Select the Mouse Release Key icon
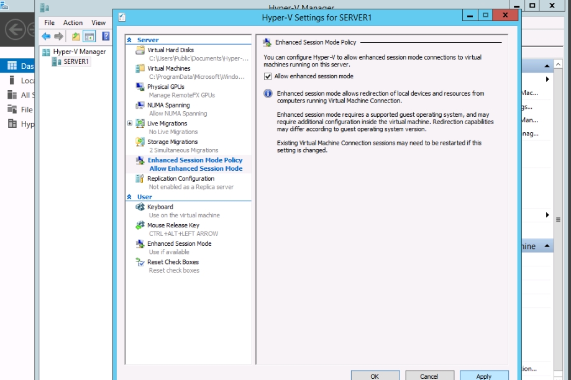The height and width of the screenshot is (380, 571). click(140, 225)
